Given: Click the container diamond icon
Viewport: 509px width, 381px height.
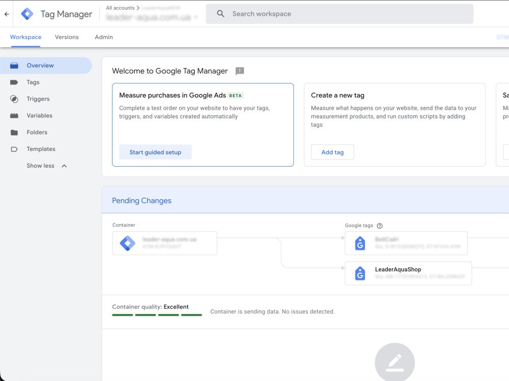Looking at the screenshot, I should (128, 243).
